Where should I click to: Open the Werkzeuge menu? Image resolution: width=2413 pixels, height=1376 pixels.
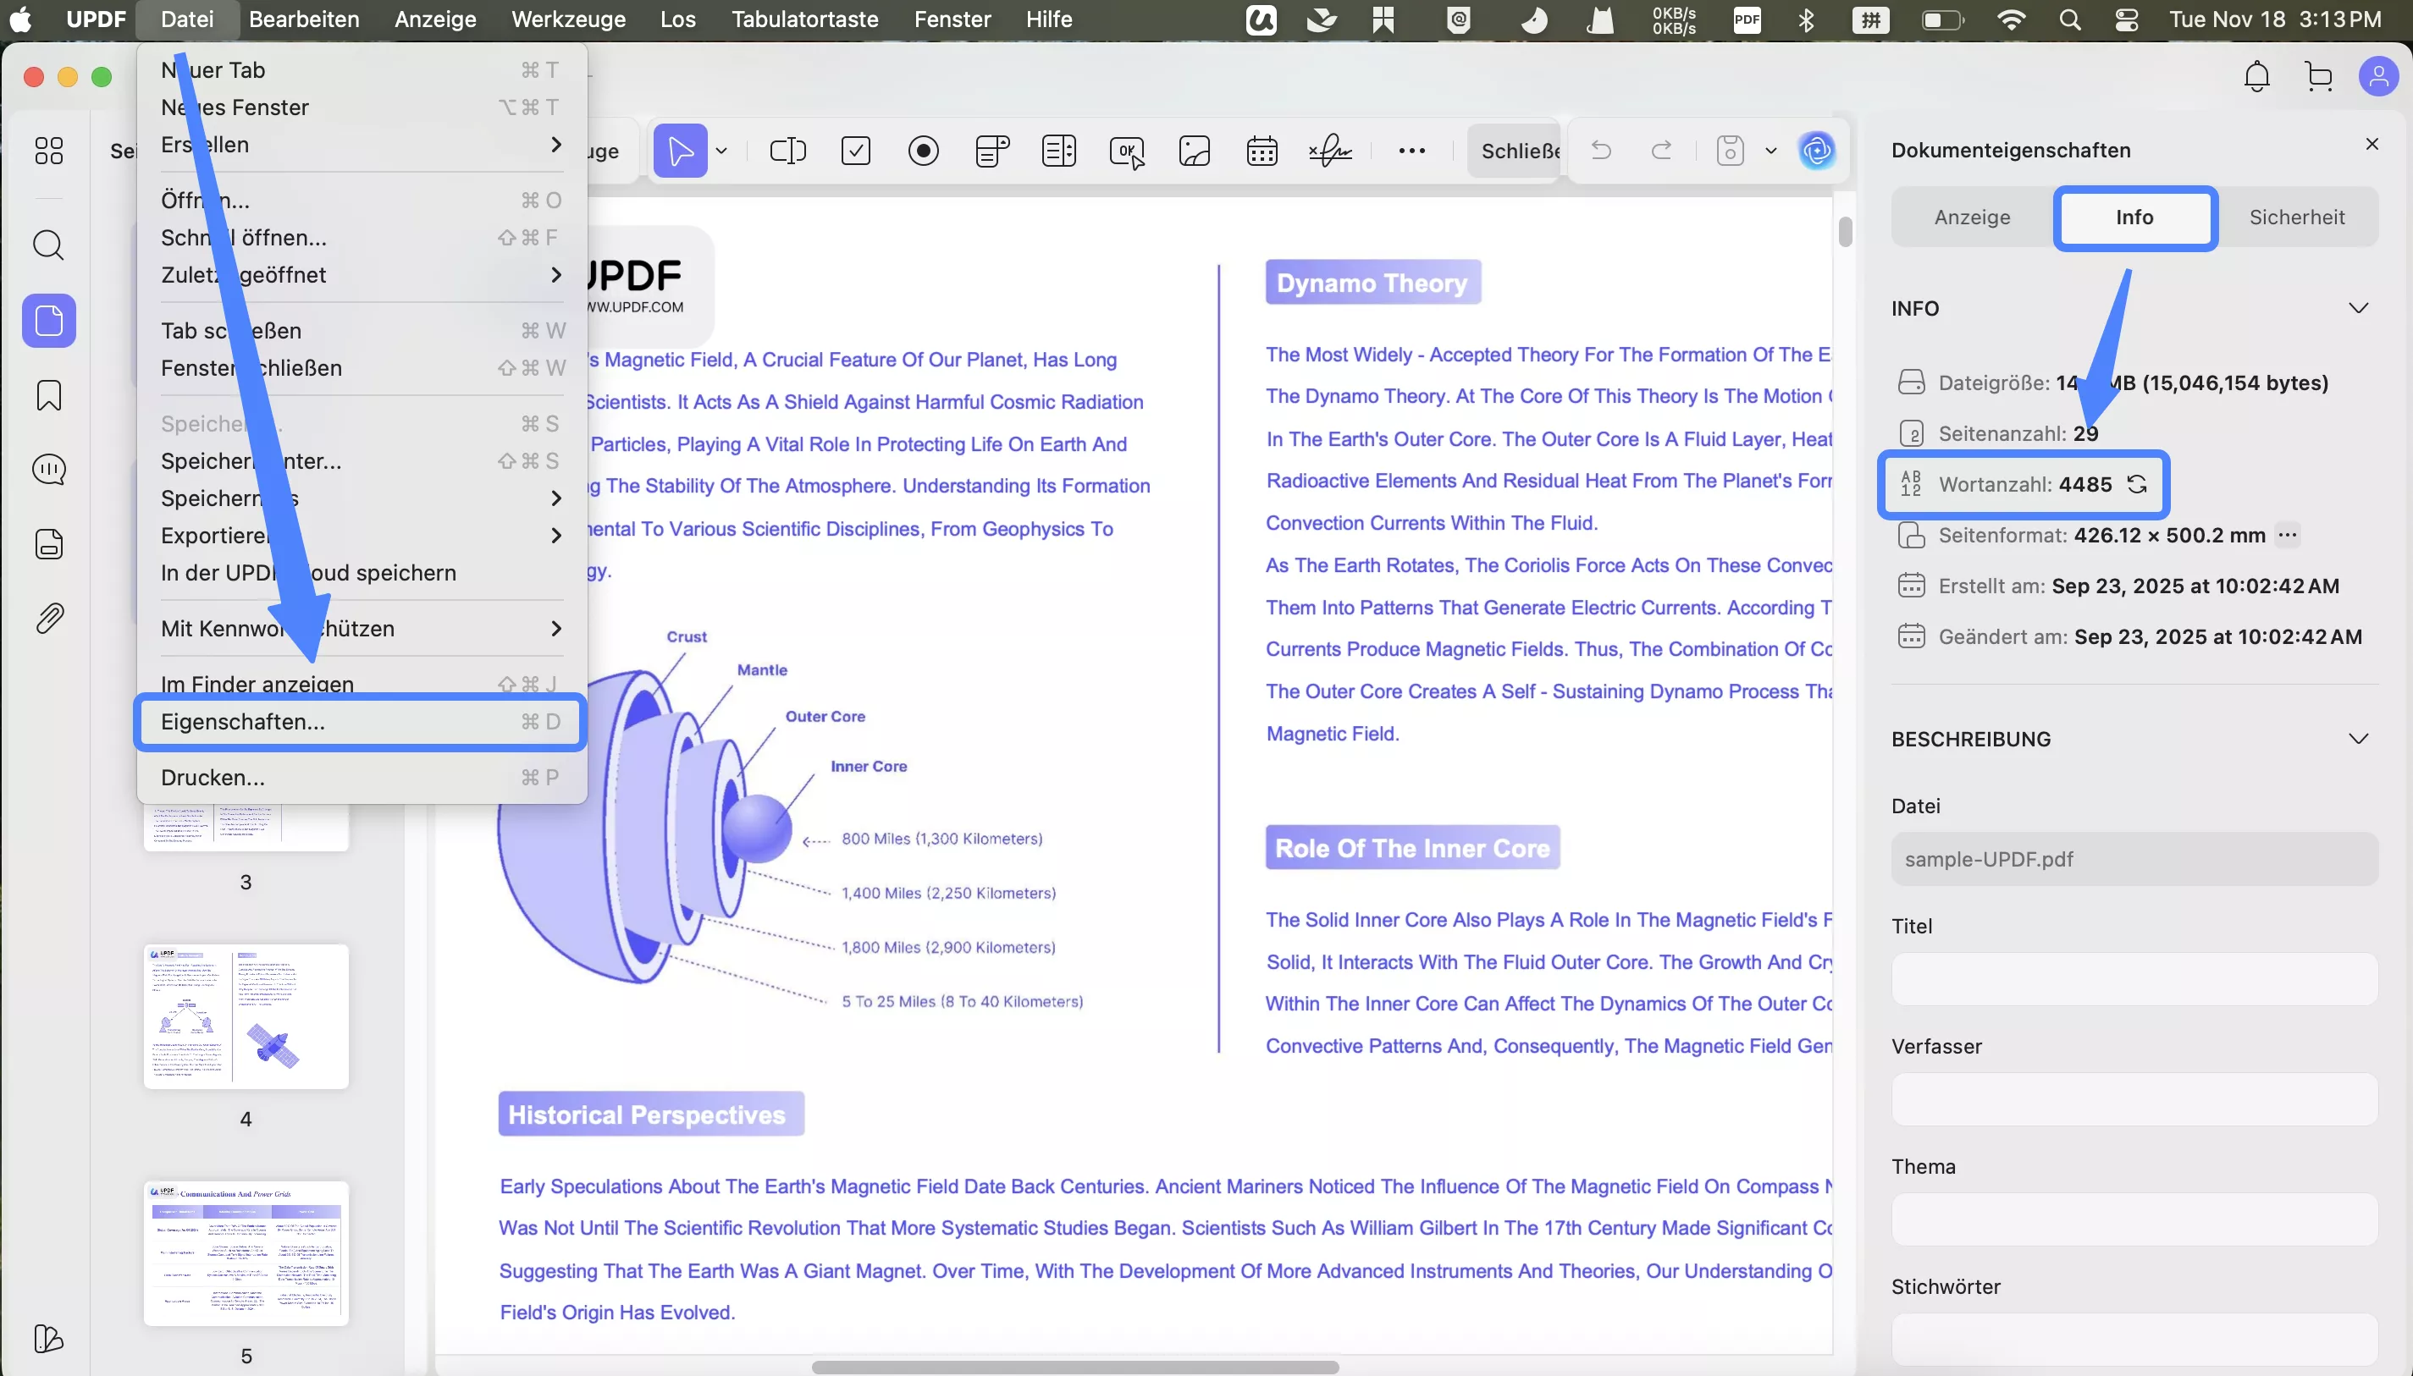[x=567, y=19]
